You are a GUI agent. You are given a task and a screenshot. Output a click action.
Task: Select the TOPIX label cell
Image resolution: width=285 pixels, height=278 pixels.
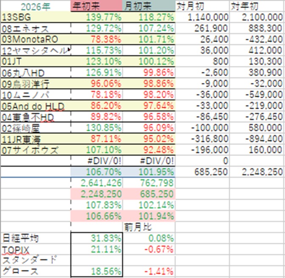click(36, 249)
